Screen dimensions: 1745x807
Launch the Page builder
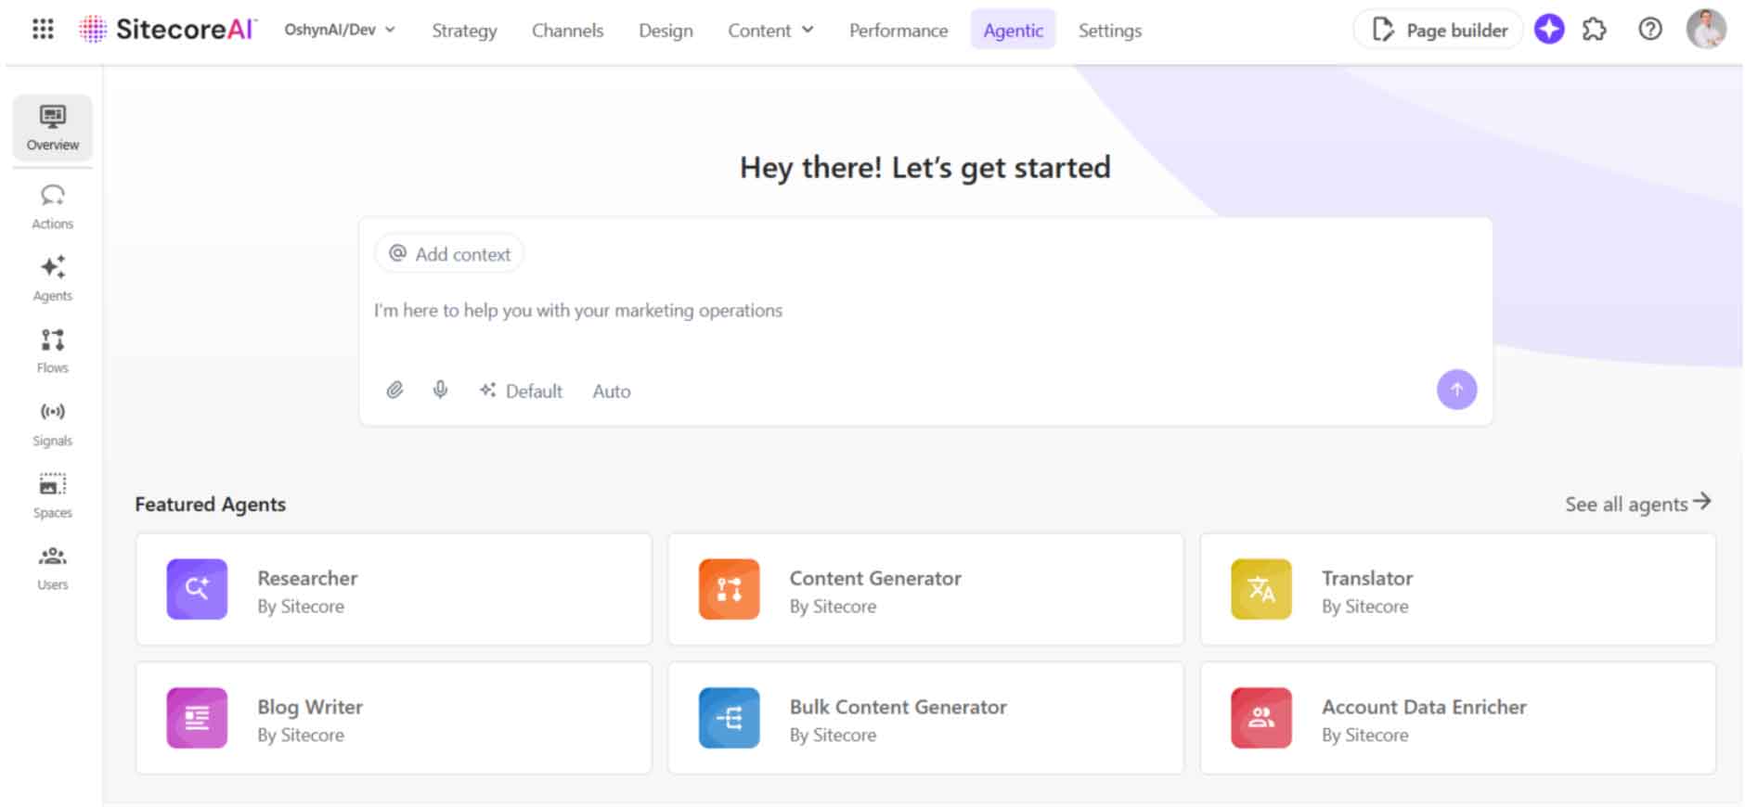click(x=1439, y=30)
